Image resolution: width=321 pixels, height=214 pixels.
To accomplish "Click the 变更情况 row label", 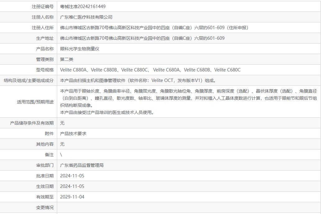I will [45, 207].
